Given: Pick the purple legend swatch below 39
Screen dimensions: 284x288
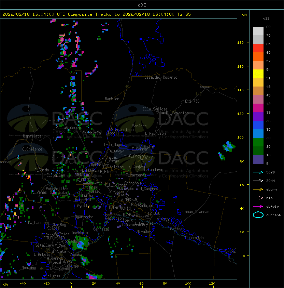Looking at the screenshot, I should coord(258,116).
